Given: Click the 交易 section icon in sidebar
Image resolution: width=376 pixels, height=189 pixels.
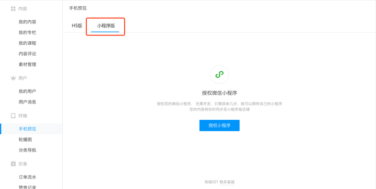Looking at the screenshot, I should (13, 164).
